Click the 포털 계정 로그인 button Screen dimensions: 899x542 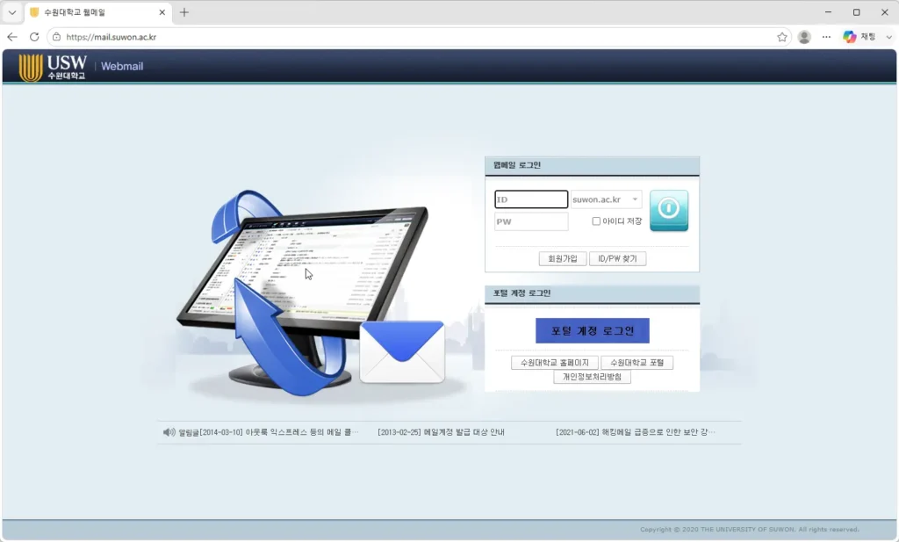tap(593, 331)
